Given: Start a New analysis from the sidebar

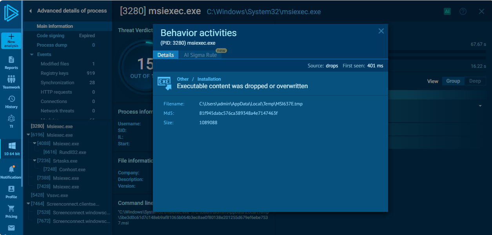Looking at the screenshot, I should pos(11,41).
